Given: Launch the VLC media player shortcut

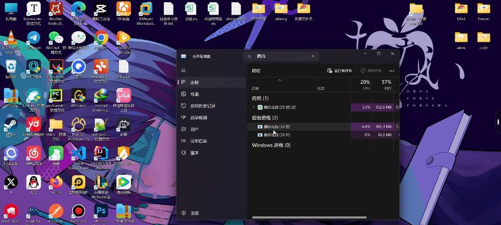Looking at the screenshot, I should point(11,38).
